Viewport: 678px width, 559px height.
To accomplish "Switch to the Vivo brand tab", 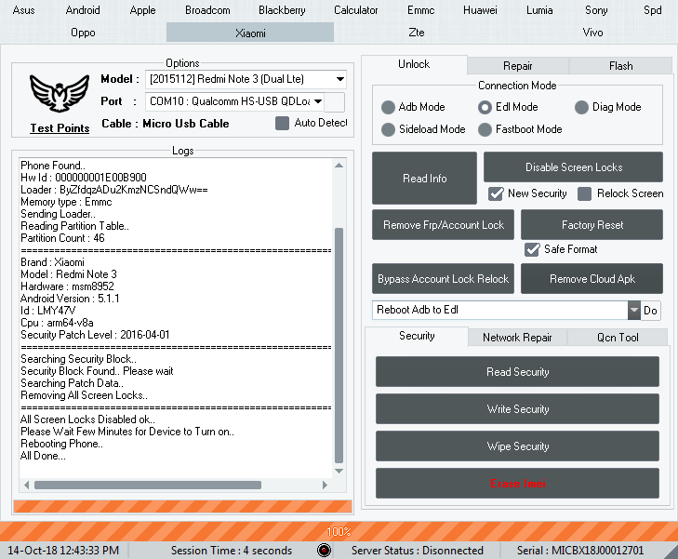I will [x=592, y=33].
